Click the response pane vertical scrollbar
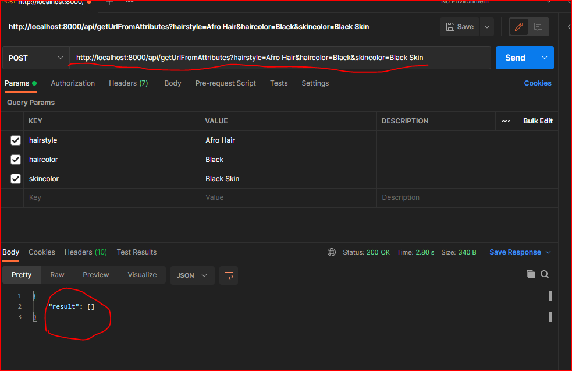The height and width of the screenshot is (371, 572). [550, 307]
